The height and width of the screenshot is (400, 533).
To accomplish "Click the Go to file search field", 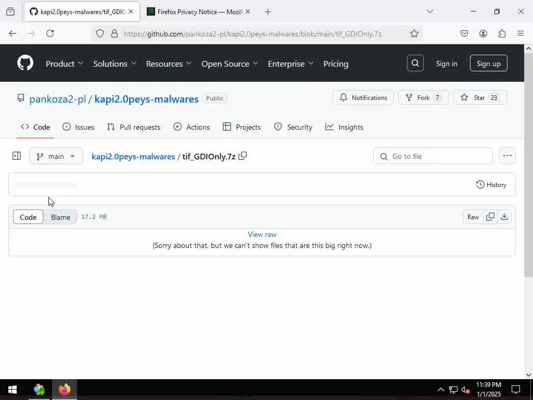I will coord(433,156).
